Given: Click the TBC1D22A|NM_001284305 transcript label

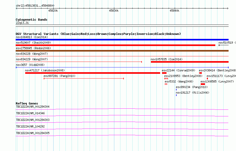Looking at the screenshot, I should 33,133.
